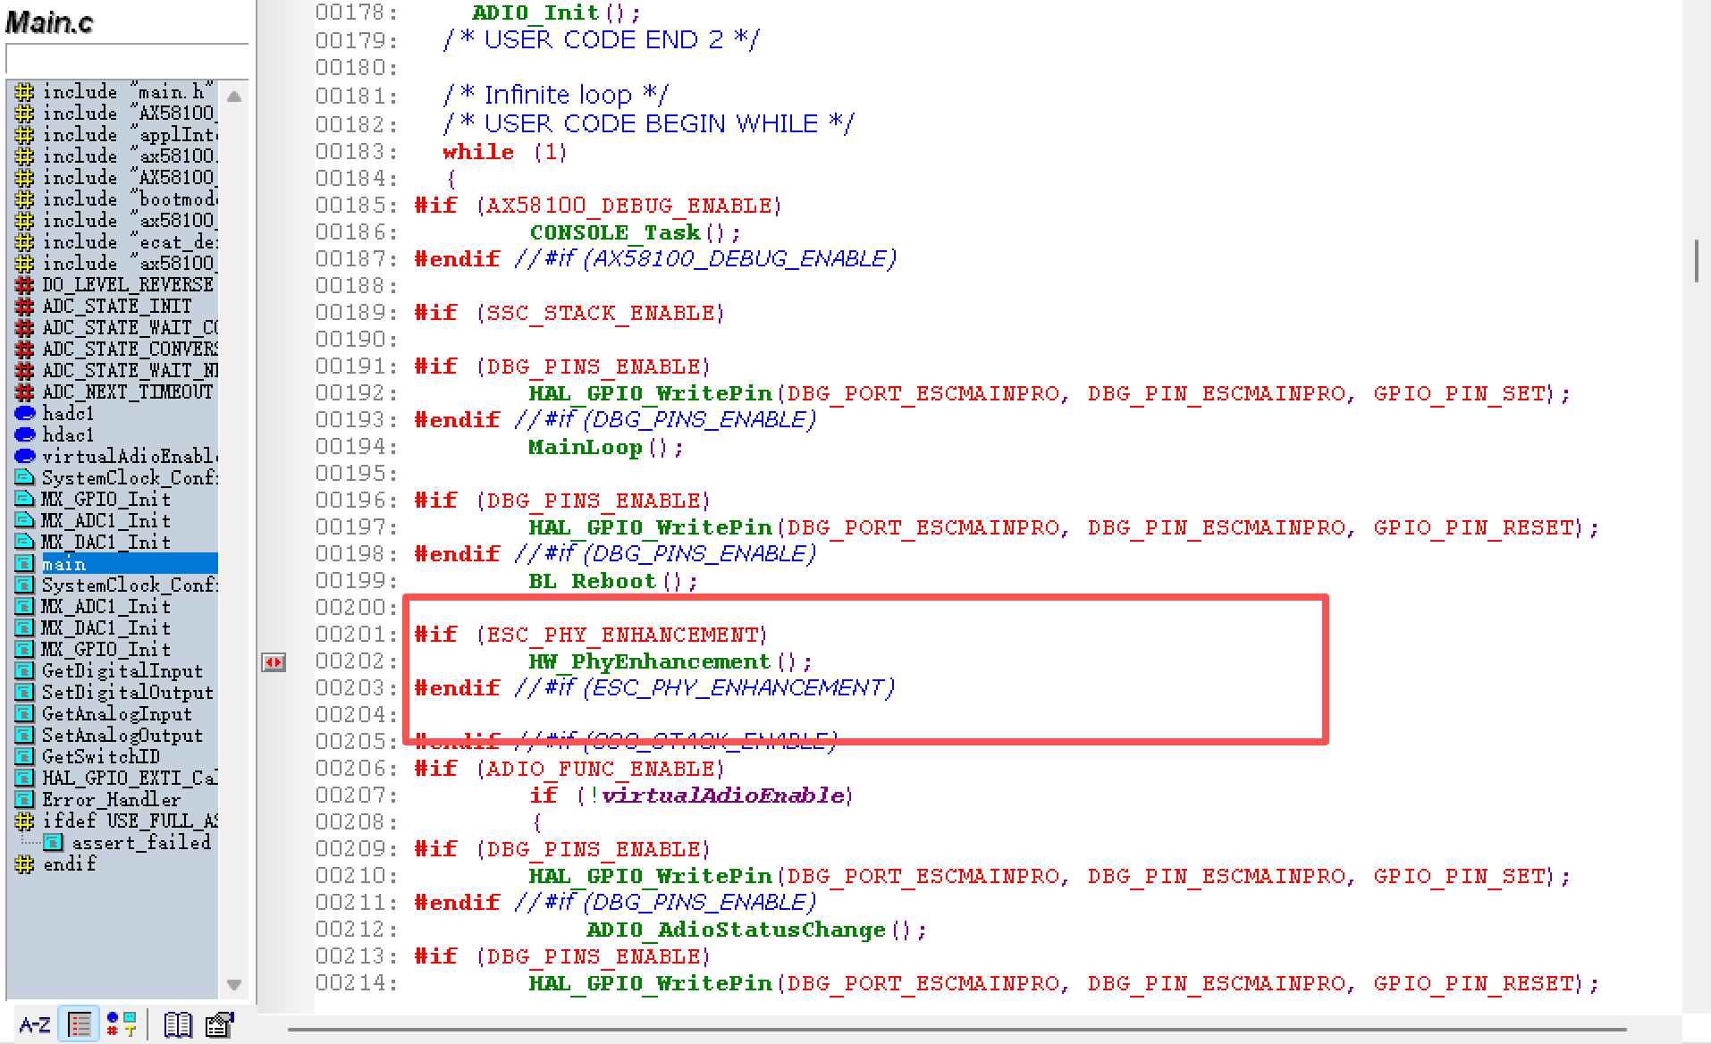Viewport: 1711px width, 1044px height.
Task: Click the variable icon beside hadc1
Action: pos(25,413)
